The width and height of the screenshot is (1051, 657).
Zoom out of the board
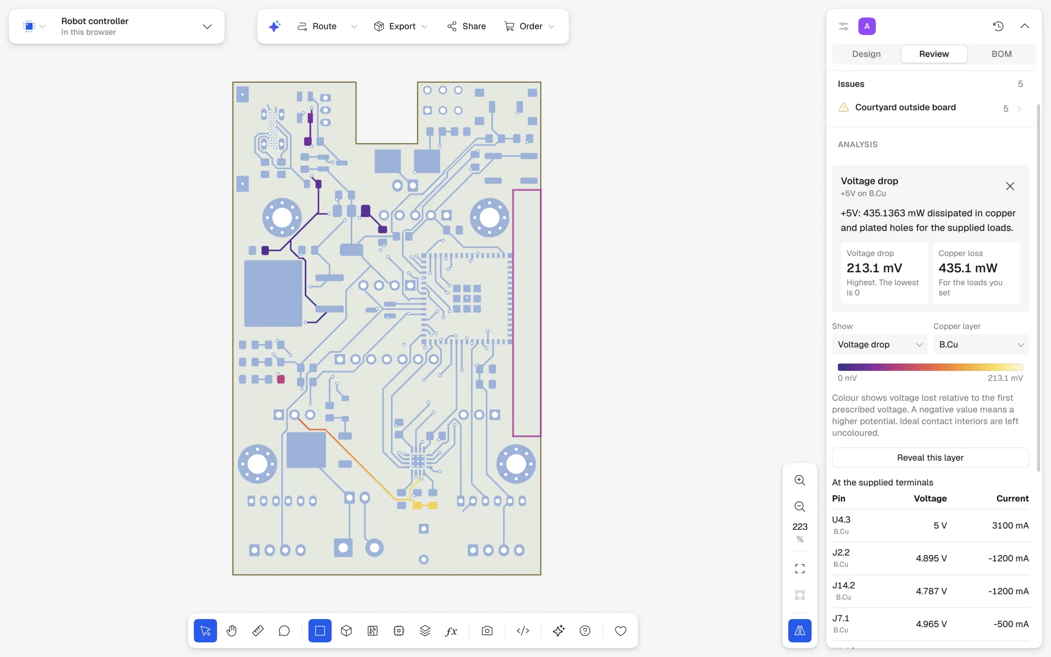[x=800, y=506]
